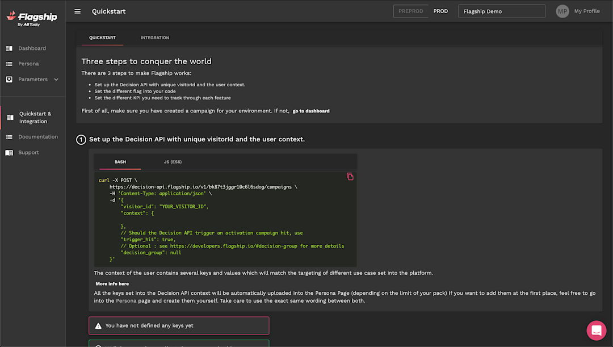Click 'You have not defined any keys yet'
This screenshot has height=347, width=613.
[149, 325]
